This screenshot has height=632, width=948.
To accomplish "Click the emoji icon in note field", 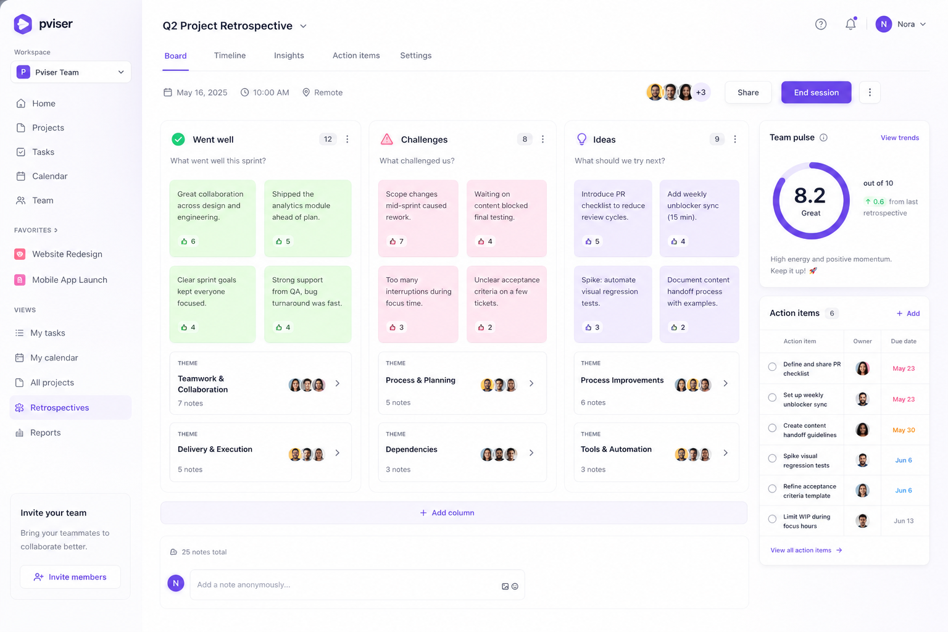I will pos(515,586).
